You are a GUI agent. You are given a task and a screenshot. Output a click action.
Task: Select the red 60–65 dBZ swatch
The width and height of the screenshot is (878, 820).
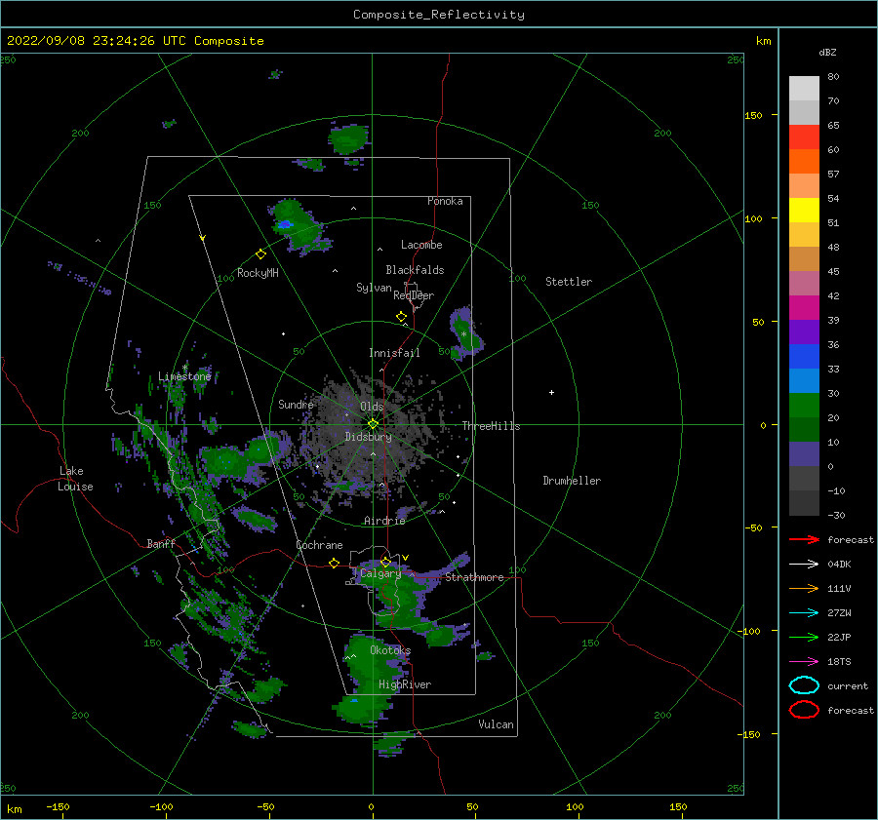(x=804, y=137)
